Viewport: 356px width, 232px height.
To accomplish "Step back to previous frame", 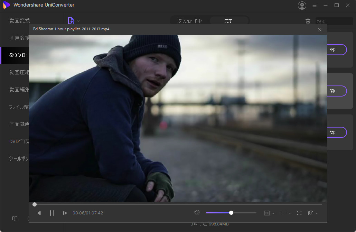I will [39, 213].
